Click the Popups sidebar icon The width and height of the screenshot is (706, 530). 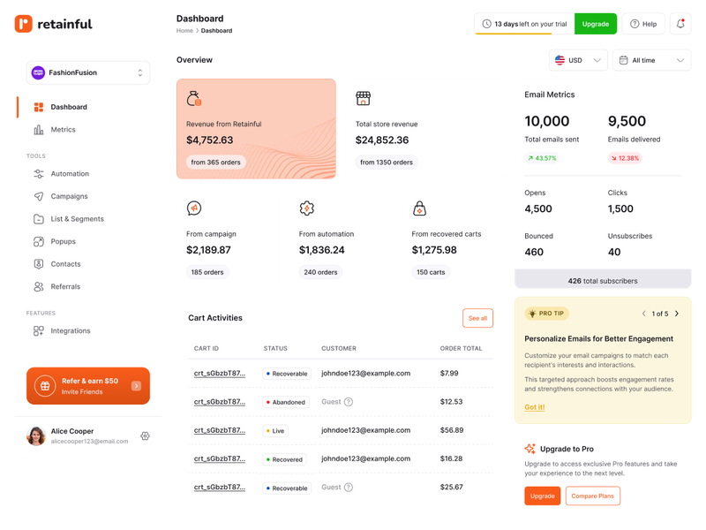[38, 241]
